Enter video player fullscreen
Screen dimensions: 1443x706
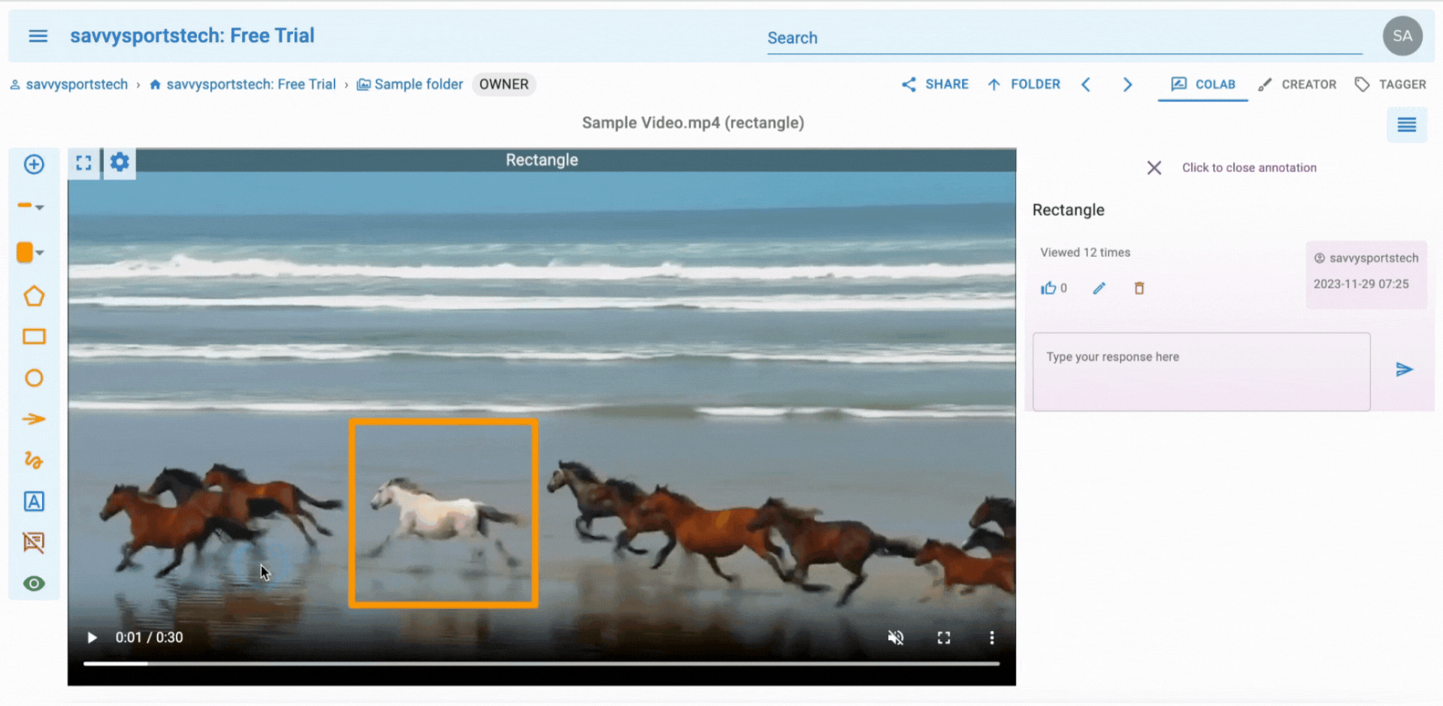[x=944, y=638]
